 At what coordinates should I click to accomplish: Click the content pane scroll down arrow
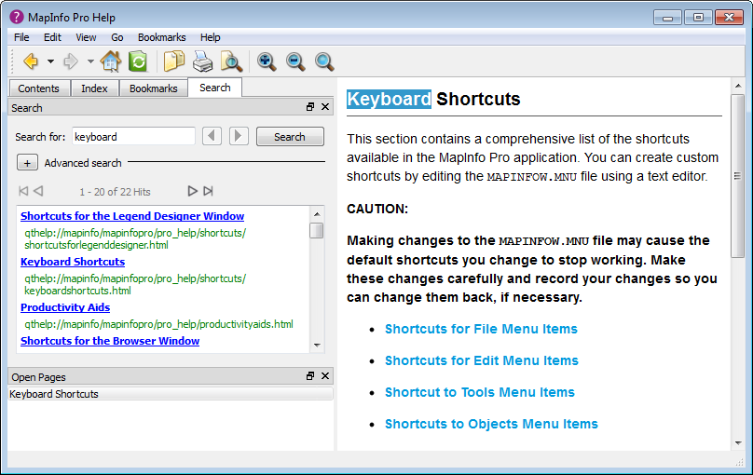coord(738,443)
